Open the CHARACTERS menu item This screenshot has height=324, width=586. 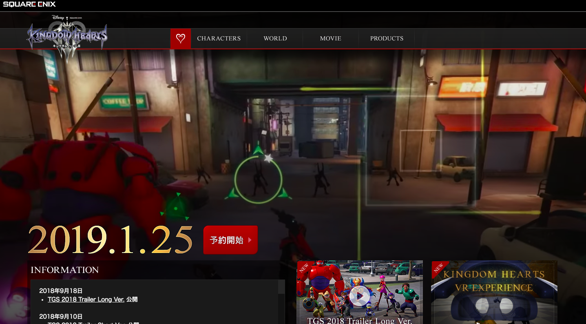click(x=219, y=38)
